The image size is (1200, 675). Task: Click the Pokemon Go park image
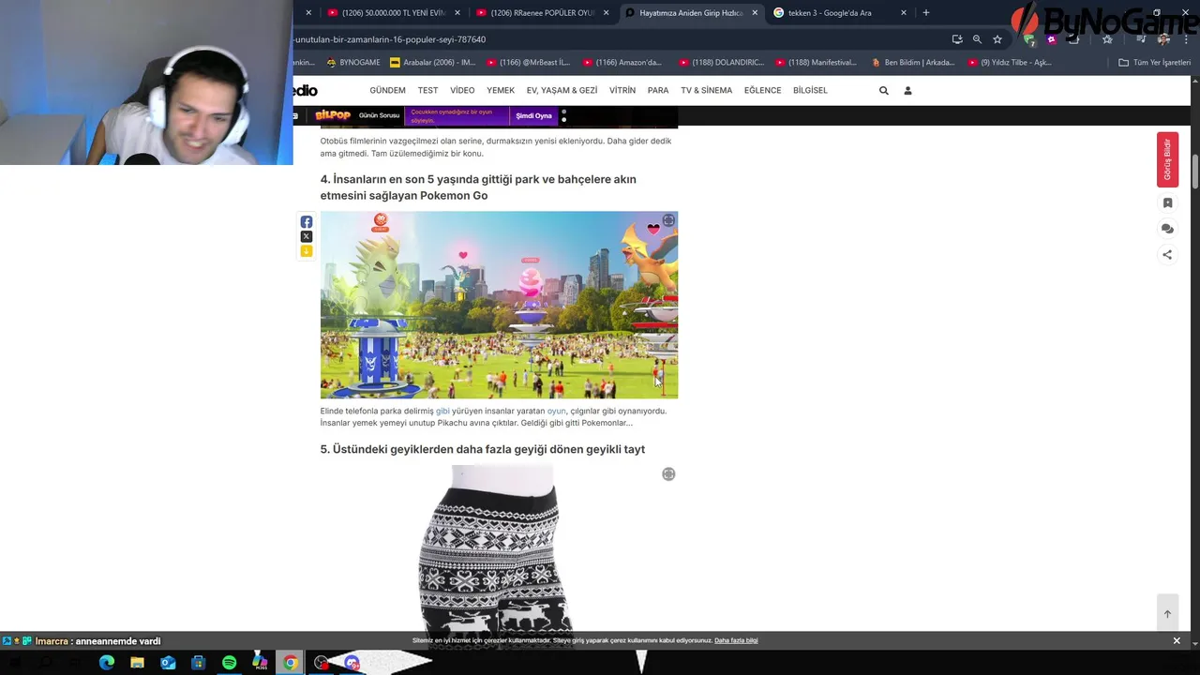pos(499,305)
